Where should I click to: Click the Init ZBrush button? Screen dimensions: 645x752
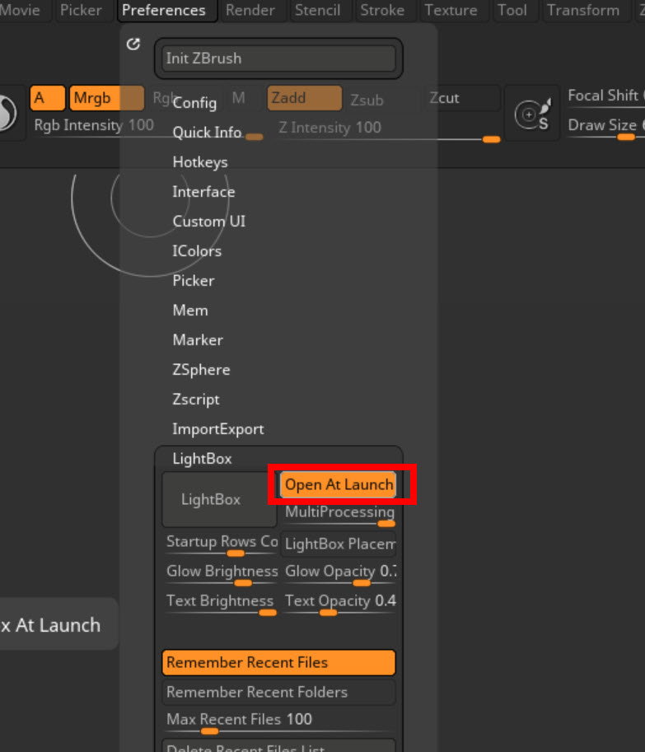coord(278,58)
